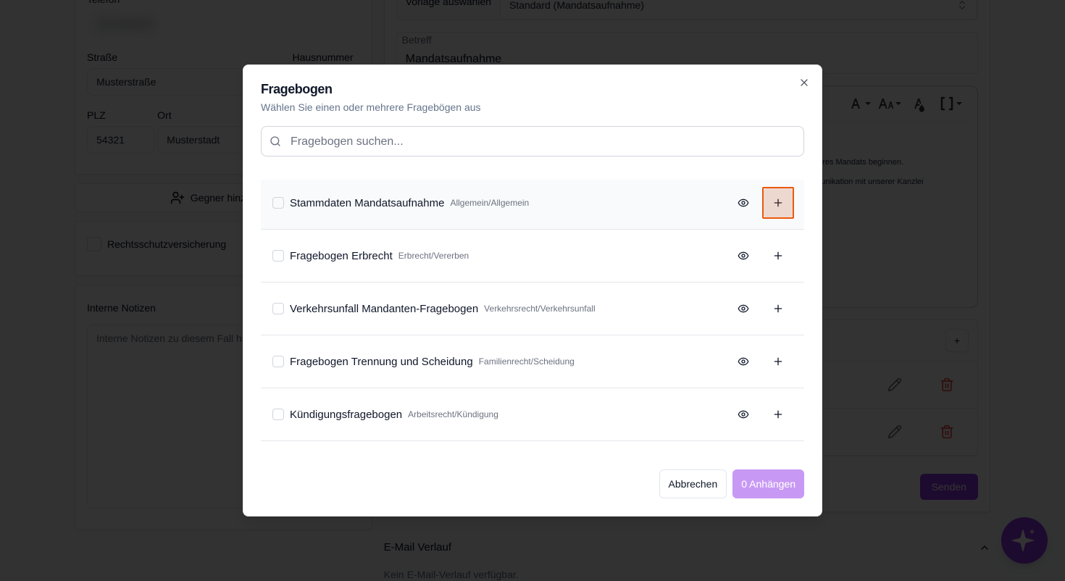The height and width of the screenshot is (581, 1065).
Task: Add Verkehrsunfall Mandanten-Fragebogen with plus icon
Action: tap(778, 309)
